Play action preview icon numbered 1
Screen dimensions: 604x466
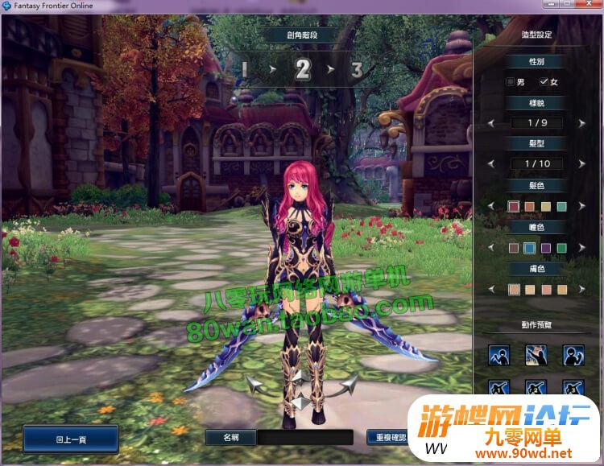(499, 387)
